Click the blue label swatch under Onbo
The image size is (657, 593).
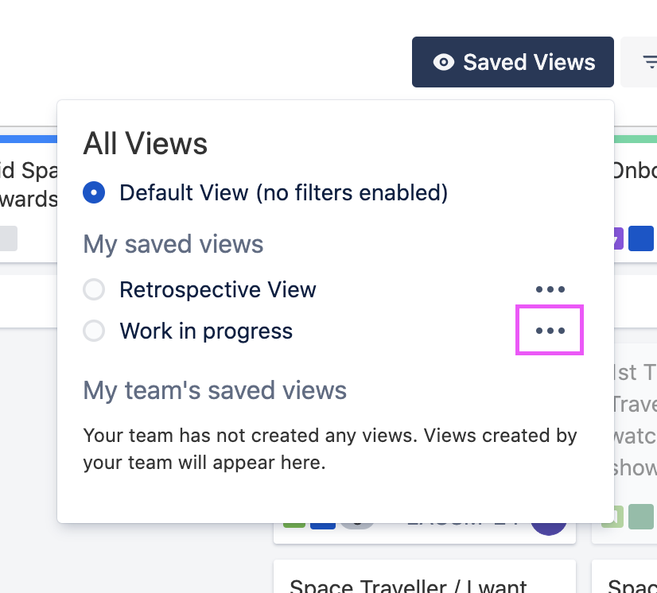(641, 238)
